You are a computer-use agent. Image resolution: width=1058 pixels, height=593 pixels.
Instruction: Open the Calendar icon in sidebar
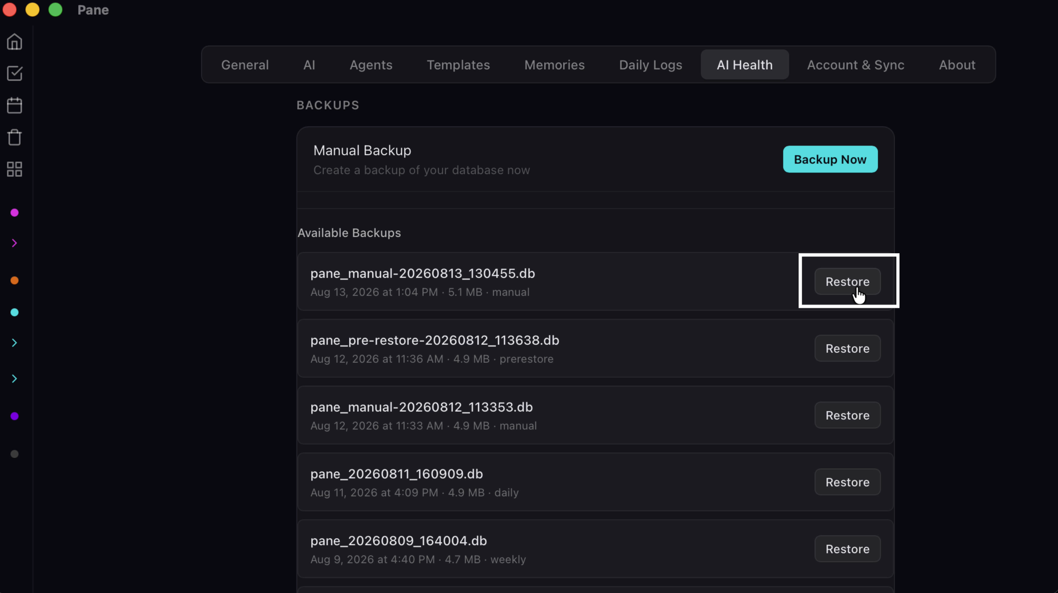(14, 106)
